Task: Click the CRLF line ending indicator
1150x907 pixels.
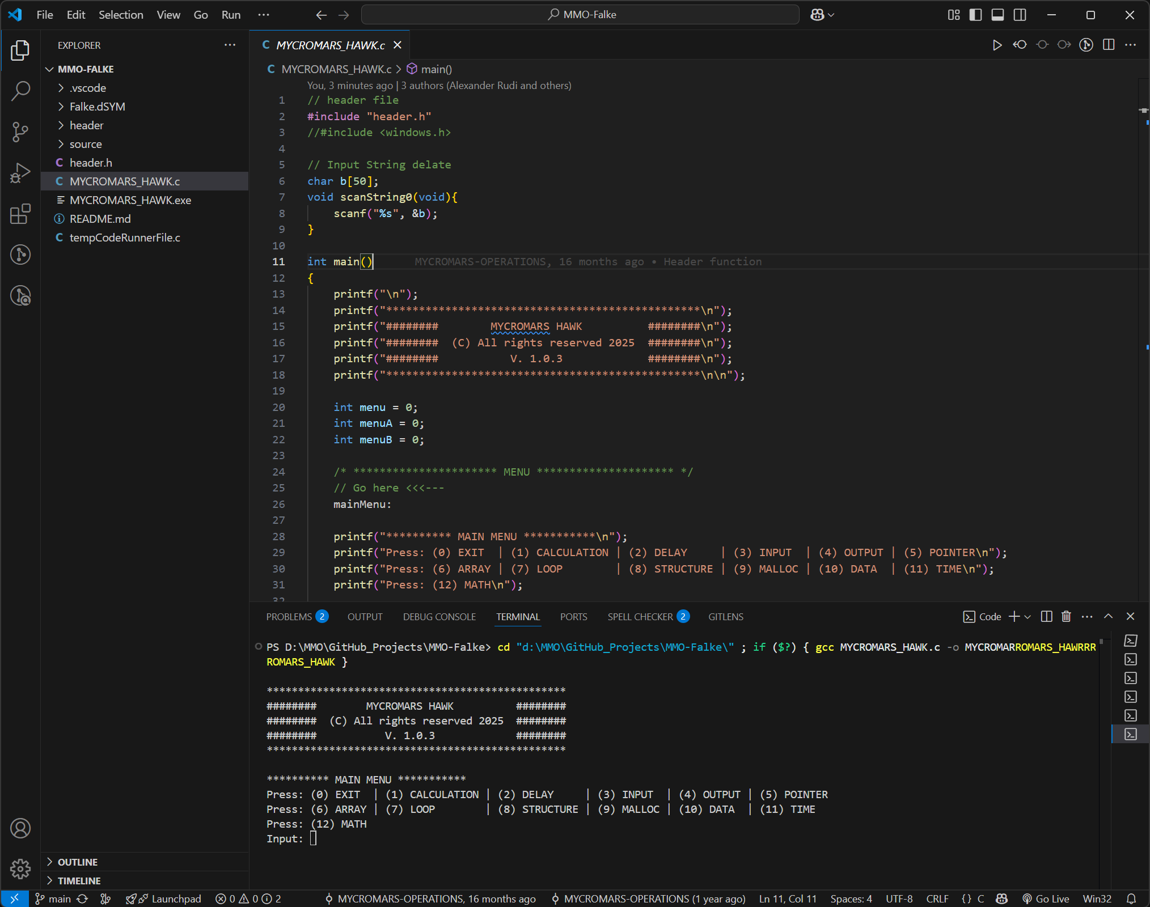Action: coord(937,898)
